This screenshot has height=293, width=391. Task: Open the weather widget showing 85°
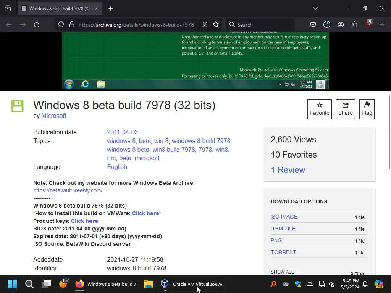pyautogui.click(x=64, y=283)
